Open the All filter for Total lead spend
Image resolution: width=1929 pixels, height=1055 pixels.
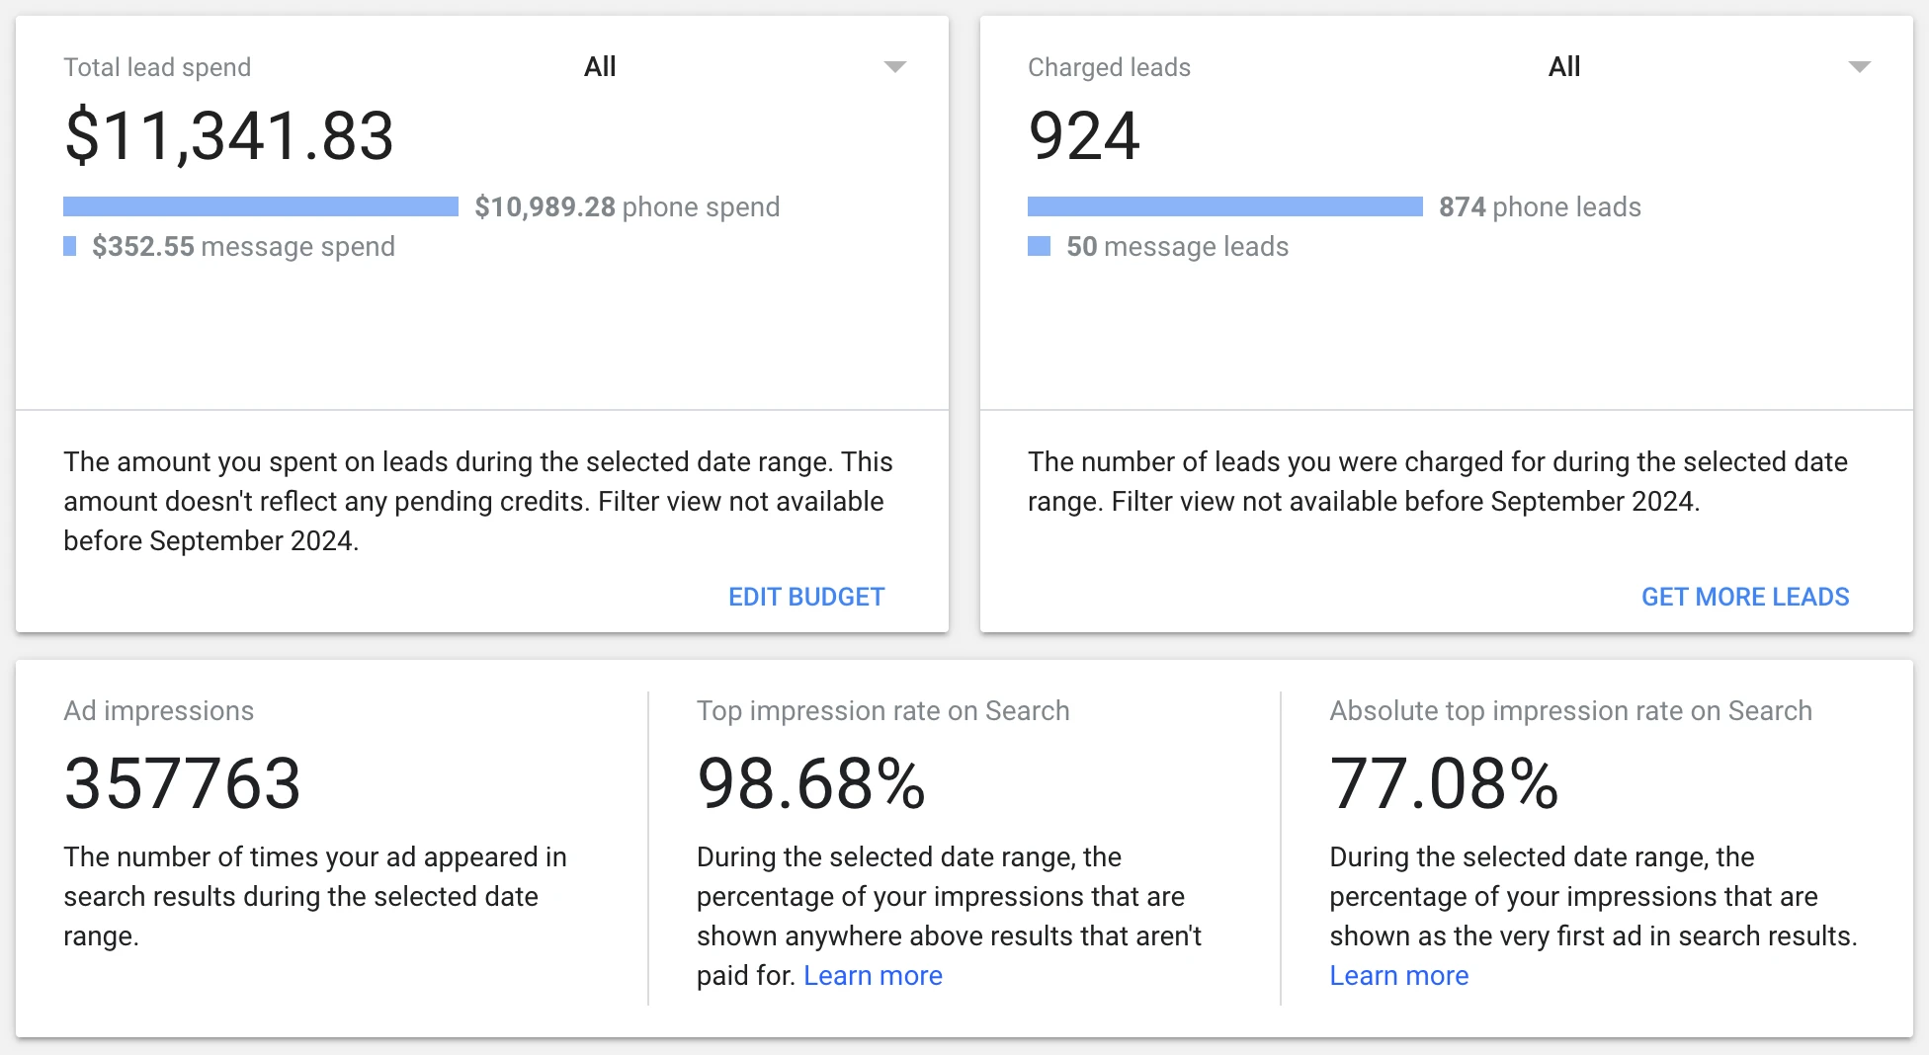point(600,67)
